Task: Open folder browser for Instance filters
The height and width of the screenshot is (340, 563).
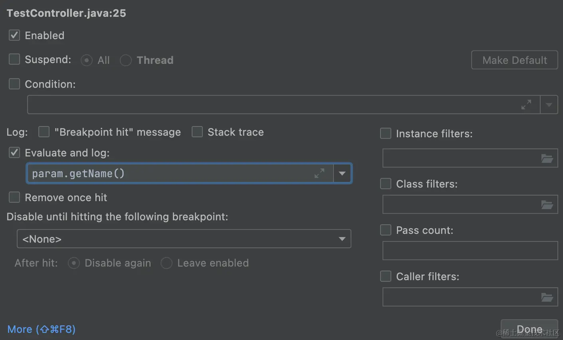Action: tap(547, 158)
